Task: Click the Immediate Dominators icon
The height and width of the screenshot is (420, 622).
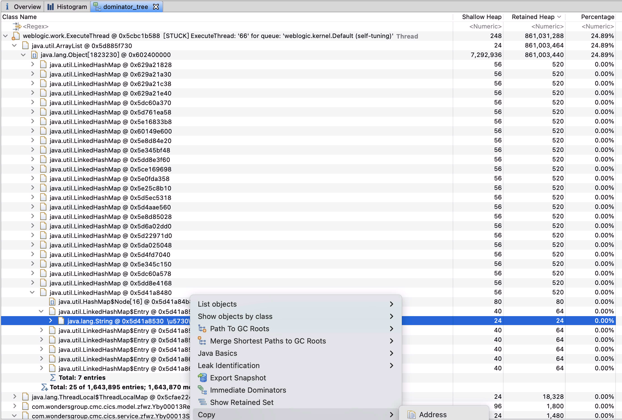Action: 202,390
